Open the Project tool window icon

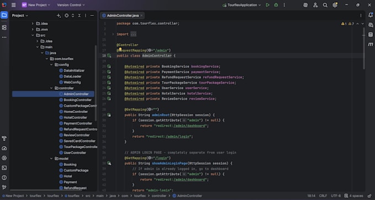click(4, 15)
